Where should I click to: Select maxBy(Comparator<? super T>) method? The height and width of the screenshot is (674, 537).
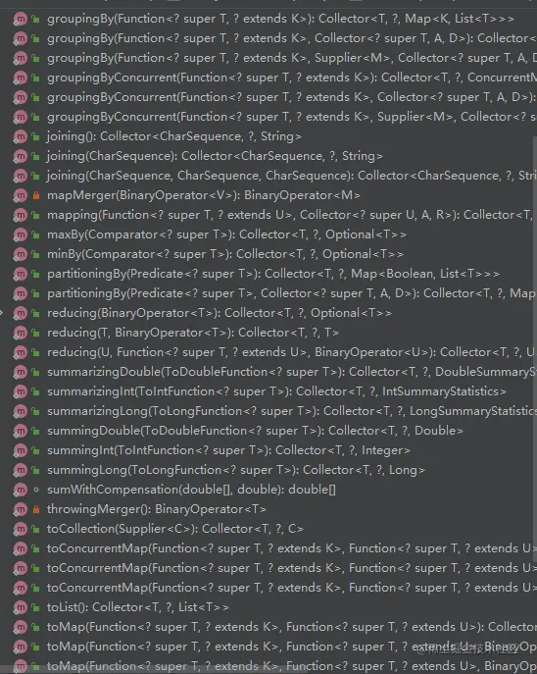click(226, 234)
